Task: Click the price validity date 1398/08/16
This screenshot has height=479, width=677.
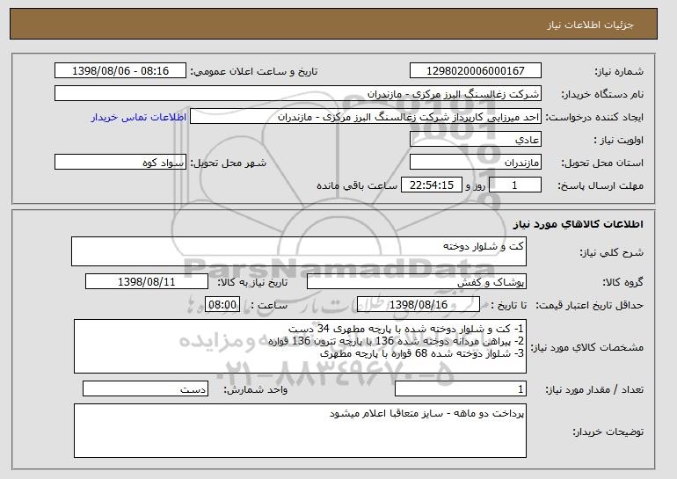Action: 419,305
